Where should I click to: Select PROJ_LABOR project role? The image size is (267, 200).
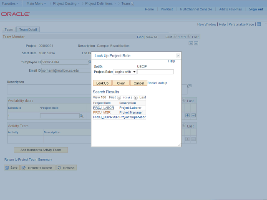(x=103, y=107)
